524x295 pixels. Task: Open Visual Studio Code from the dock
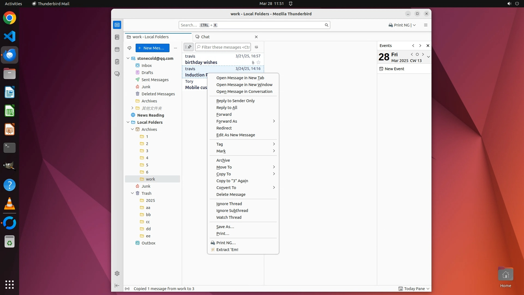point(10,37)
